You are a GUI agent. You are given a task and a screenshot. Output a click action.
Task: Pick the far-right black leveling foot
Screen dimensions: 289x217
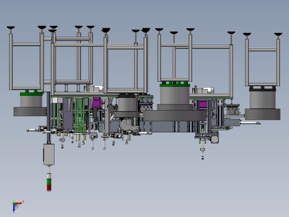278,34
